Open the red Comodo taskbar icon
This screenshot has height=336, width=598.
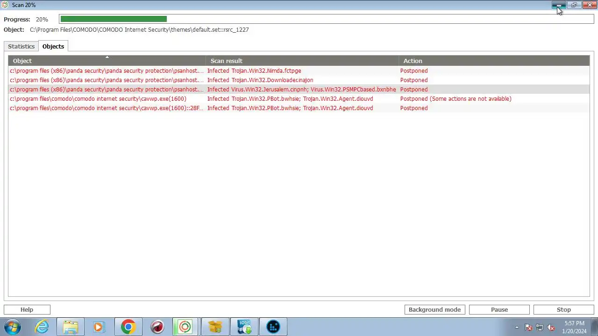coord(157,327)
